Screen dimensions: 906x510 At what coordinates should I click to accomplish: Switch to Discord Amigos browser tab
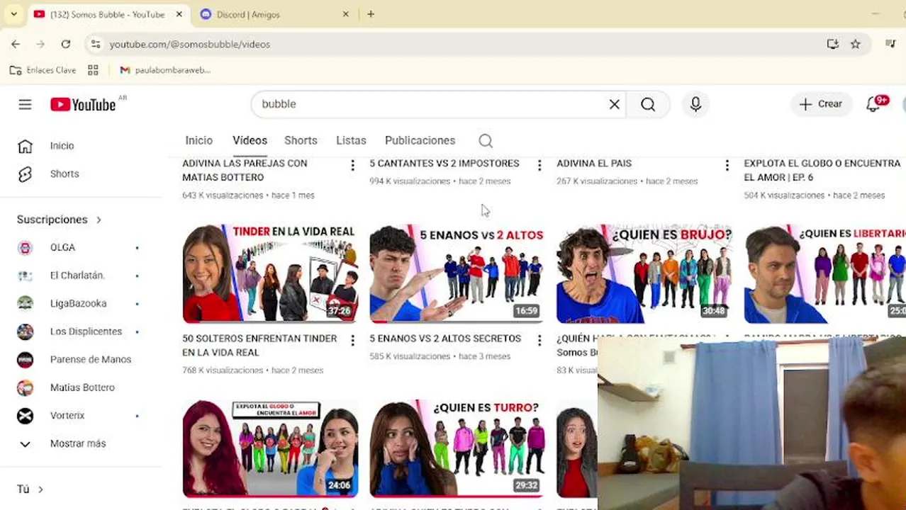(x=273, y=14)
